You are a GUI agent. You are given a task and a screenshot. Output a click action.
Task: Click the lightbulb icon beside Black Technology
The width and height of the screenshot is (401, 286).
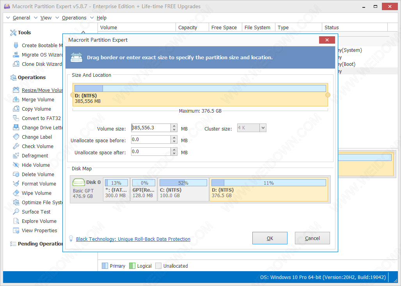click(x=71, y=238)
